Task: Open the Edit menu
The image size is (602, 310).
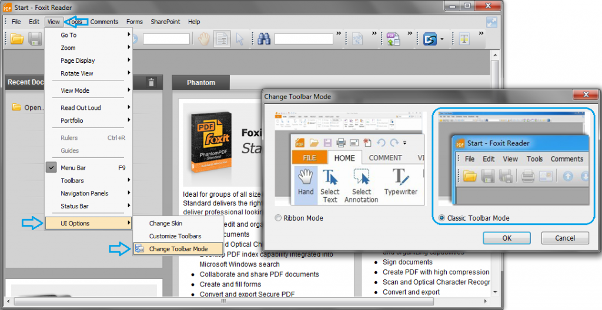Action: click(34, 22)
